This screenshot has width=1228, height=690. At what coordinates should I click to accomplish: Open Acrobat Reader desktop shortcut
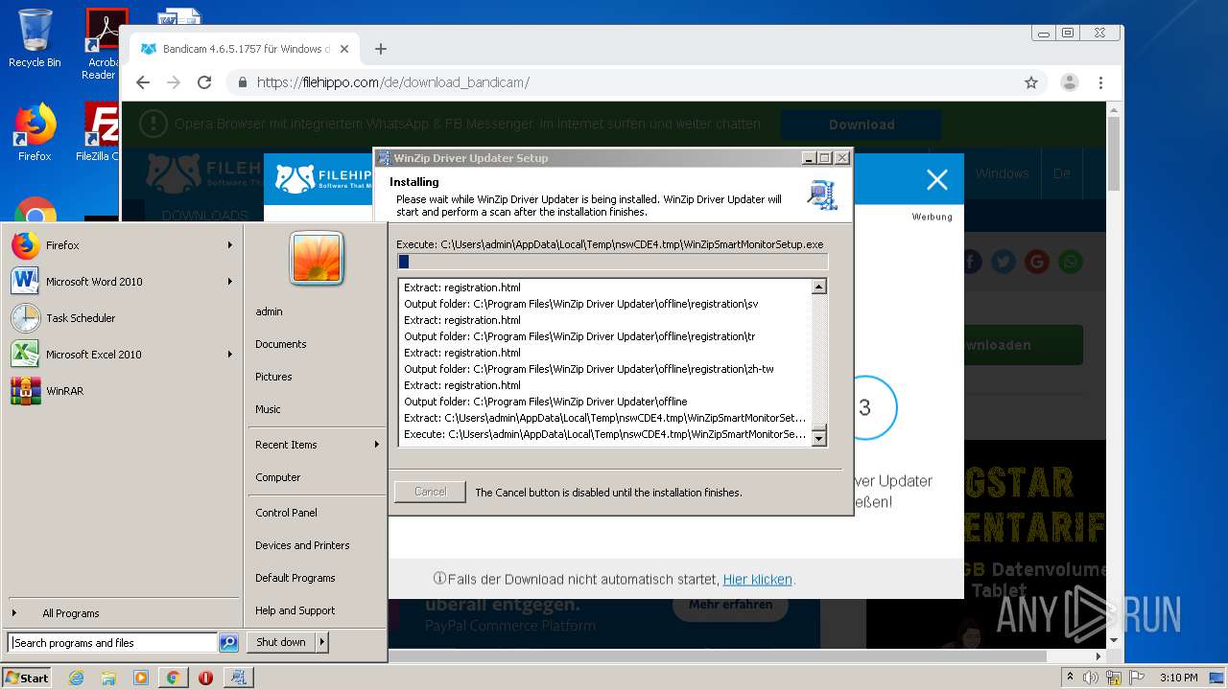[102, 43]
